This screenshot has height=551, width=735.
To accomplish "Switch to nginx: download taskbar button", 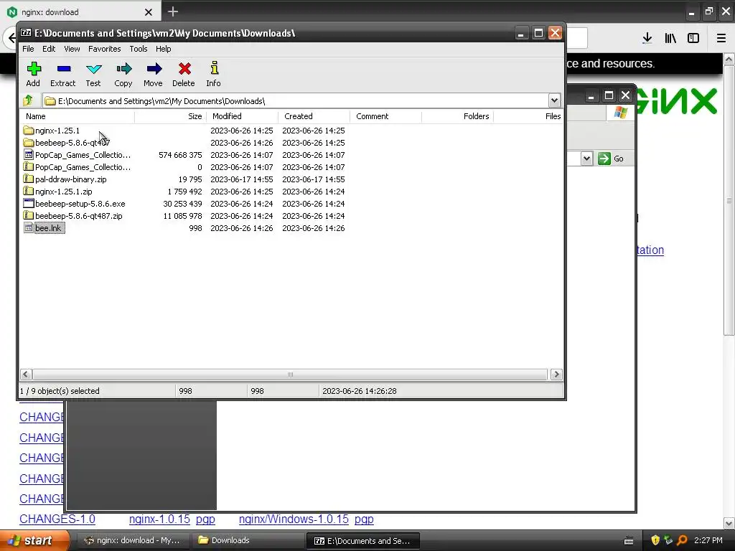I will point(134,541).
